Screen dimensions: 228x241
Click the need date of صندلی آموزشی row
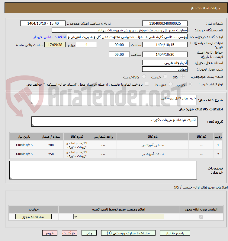pos(24,145)
